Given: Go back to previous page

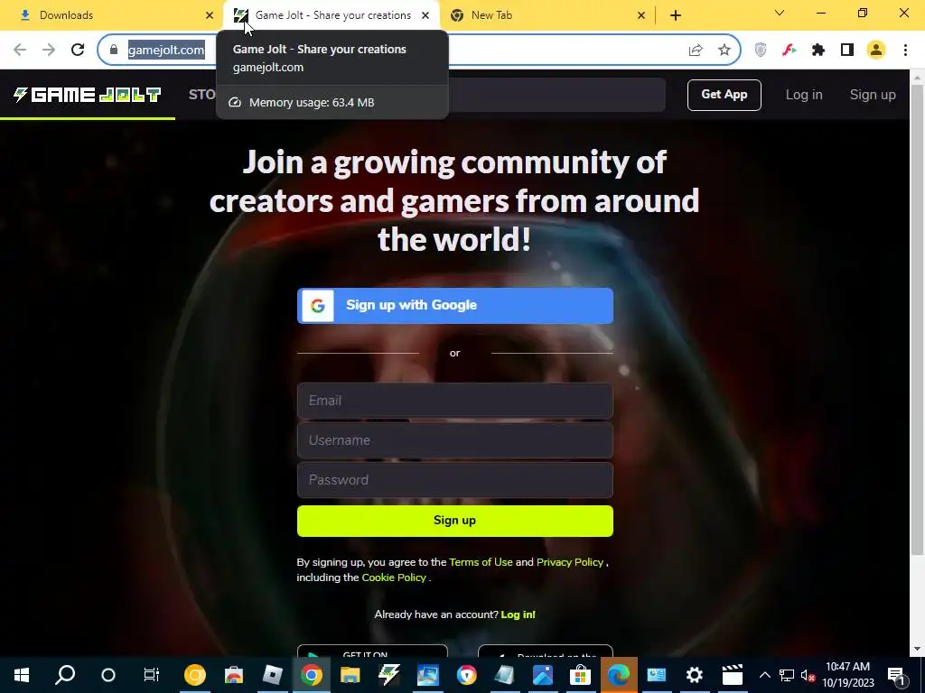Looking at the screenshot, I should point(20,51).
